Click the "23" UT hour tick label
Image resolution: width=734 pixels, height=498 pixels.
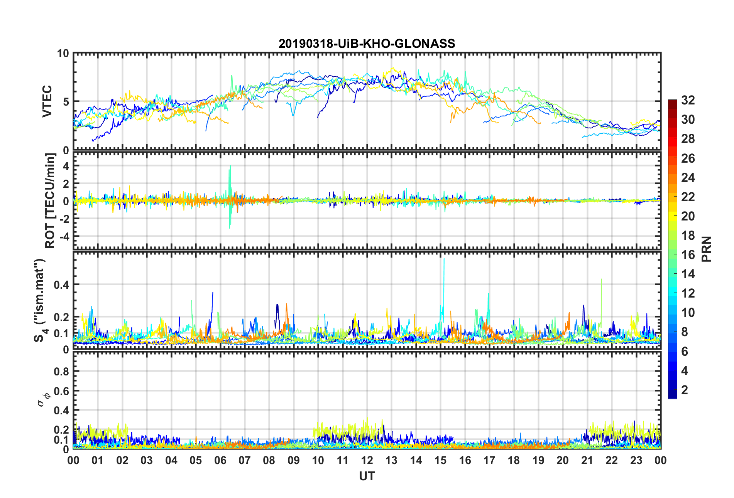pyautogui.click(x=636, y=460)
